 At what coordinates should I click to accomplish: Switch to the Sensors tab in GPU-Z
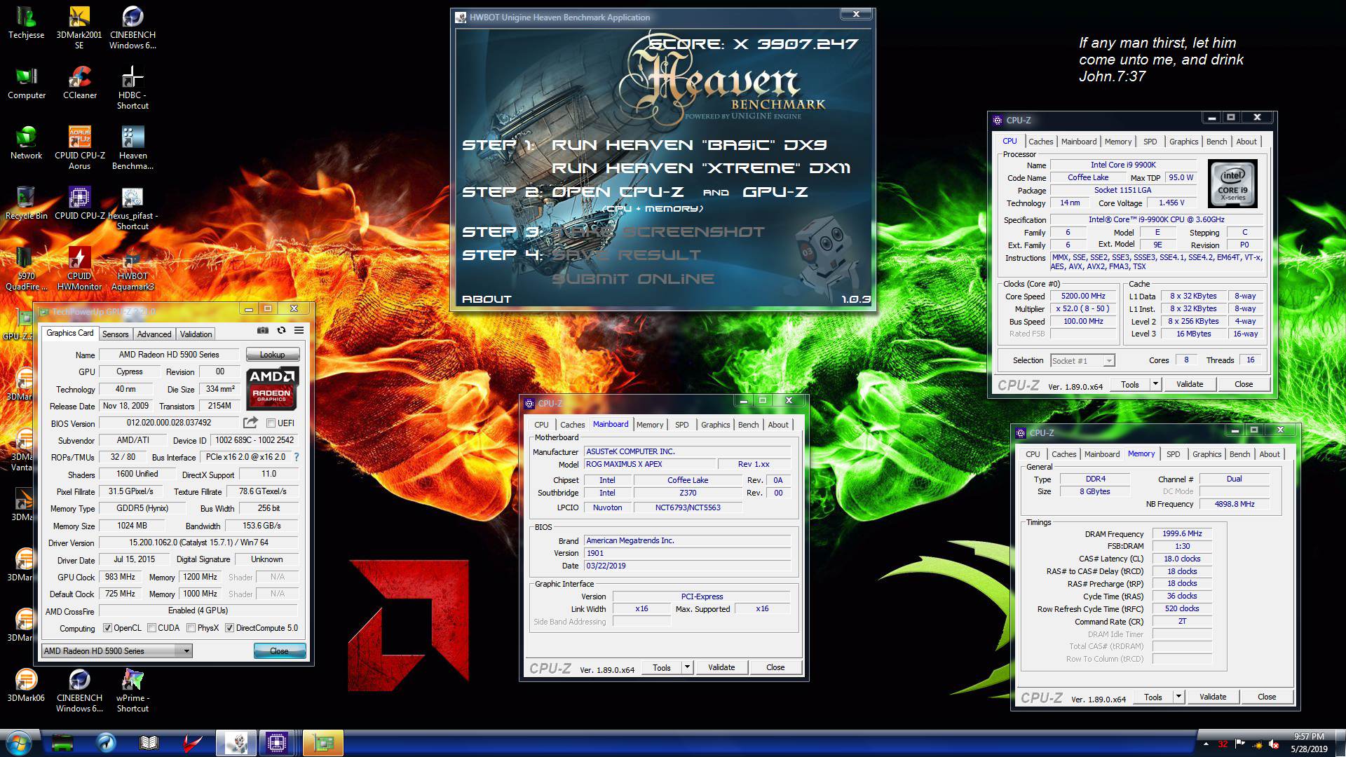[116, 334]
